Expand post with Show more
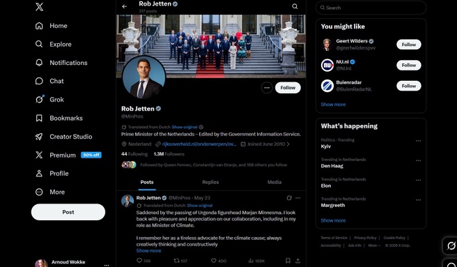 click(x=148, y=251)
